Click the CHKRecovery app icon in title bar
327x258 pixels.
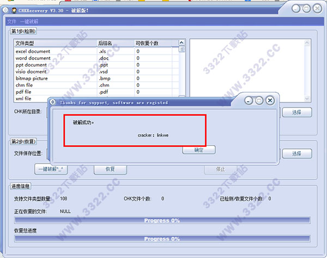[x=14, y=10]
